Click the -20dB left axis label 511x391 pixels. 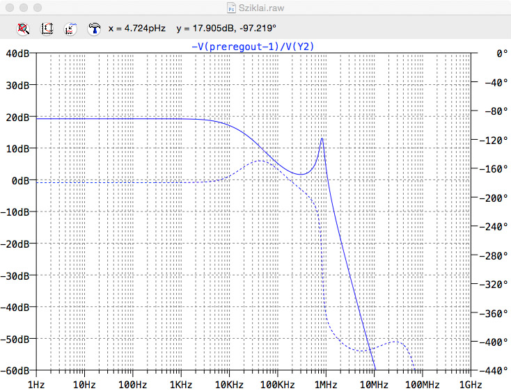(15, 244)
